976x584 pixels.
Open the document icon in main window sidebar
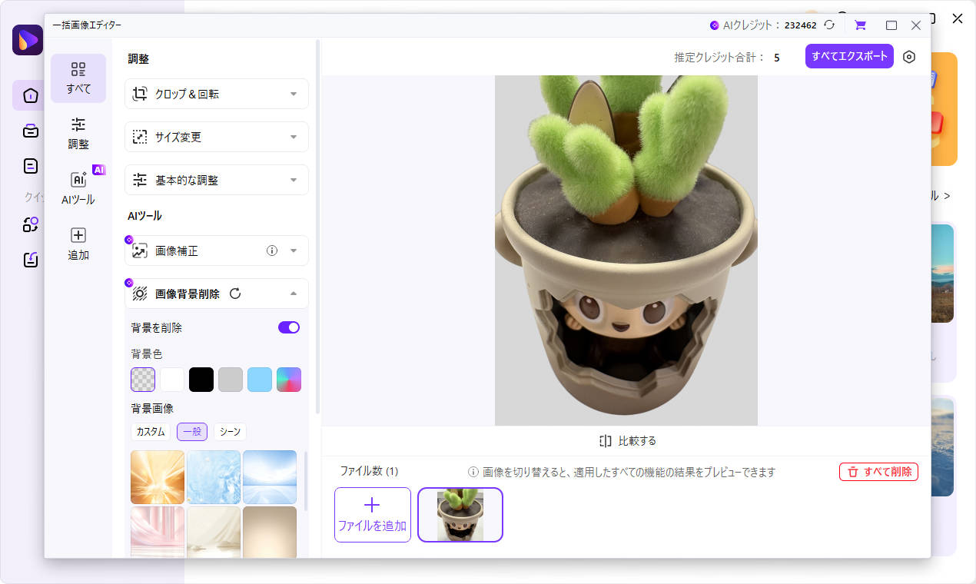(30, 166)
